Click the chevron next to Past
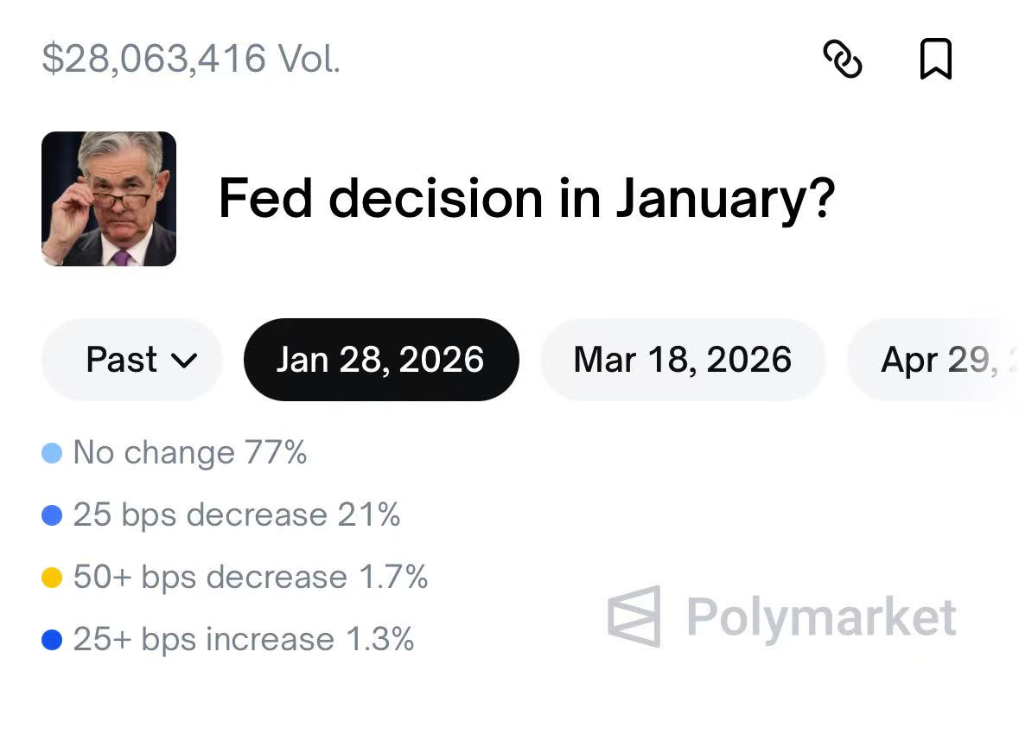 tap(185, 361)
